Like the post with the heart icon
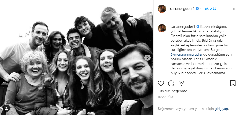Image resolution: width=239 pixels, height=115 pixels. pyautogui.click(x=161, y=83)
